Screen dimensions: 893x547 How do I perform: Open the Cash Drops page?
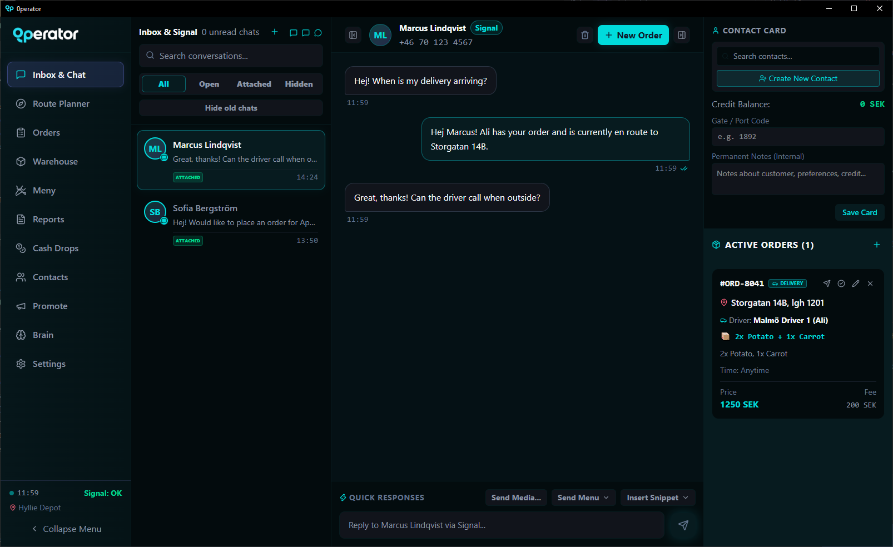[66, 248]
